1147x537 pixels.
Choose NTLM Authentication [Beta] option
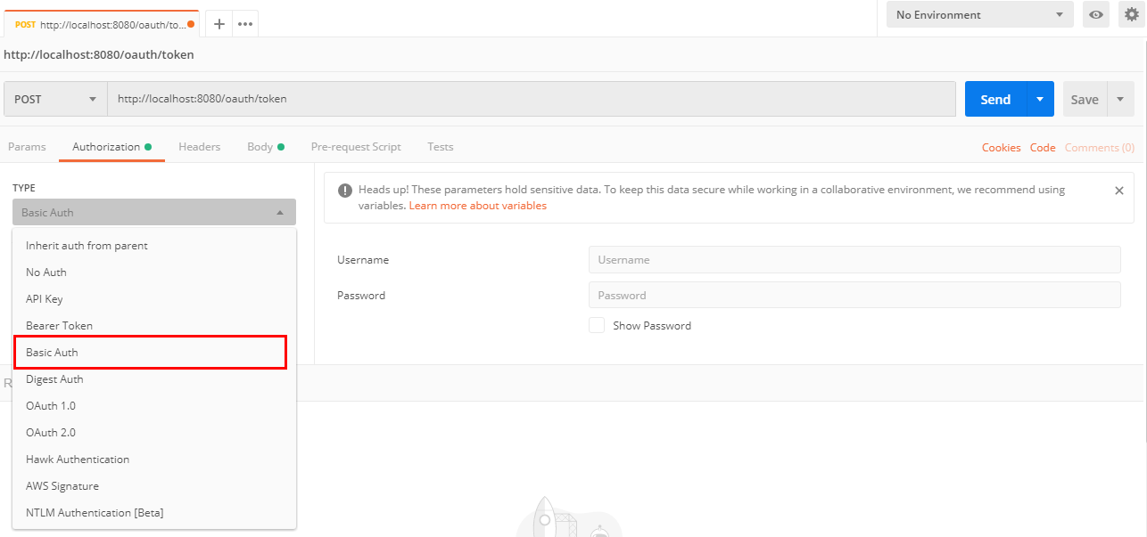pyautogui.click(x=154, y=512)
